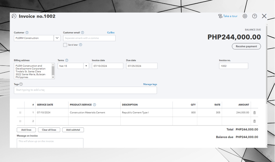
Task: Open the invoice settings gear
Action: click(x=245, y=16)
